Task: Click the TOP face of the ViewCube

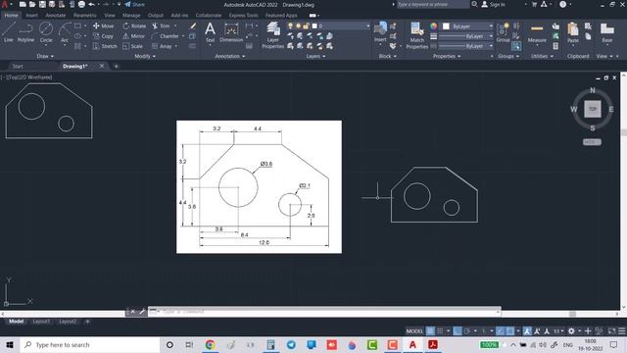Action: pyautogui.click(x=592, y=109)
